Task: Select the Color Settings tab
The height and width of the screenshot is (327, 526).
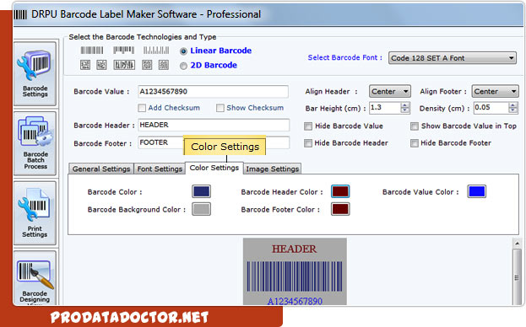Action: coord(214,168)
